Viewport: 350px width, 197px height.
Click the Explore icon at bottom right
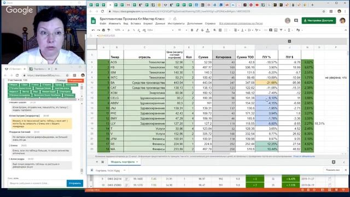tap(334, 162)
